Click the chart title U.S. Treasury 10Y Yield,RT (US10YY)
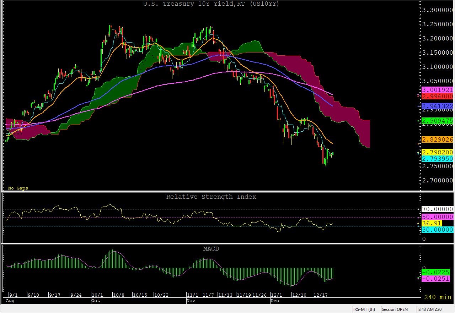This screenshot has width=455, height=313. (212, 4)
